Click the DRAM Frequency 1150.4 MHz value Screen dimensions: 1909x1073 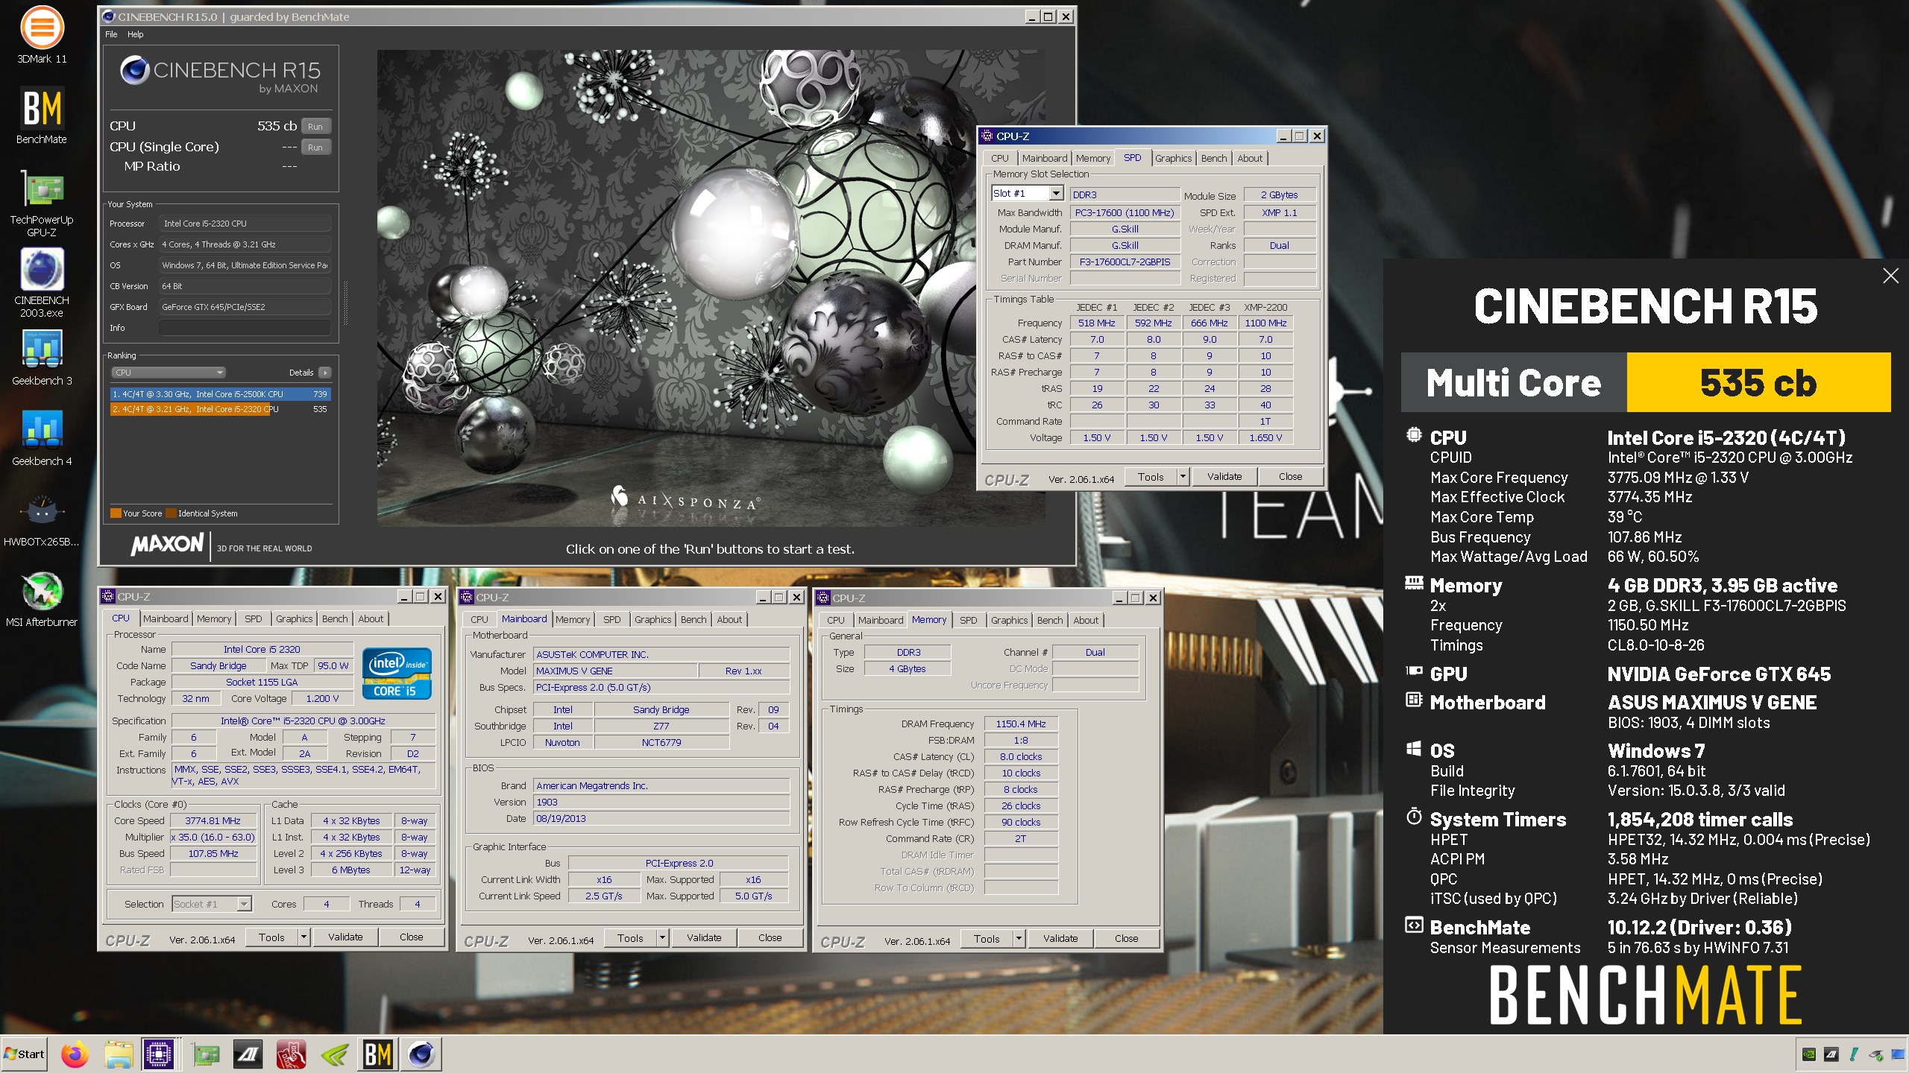point(1020,724)
